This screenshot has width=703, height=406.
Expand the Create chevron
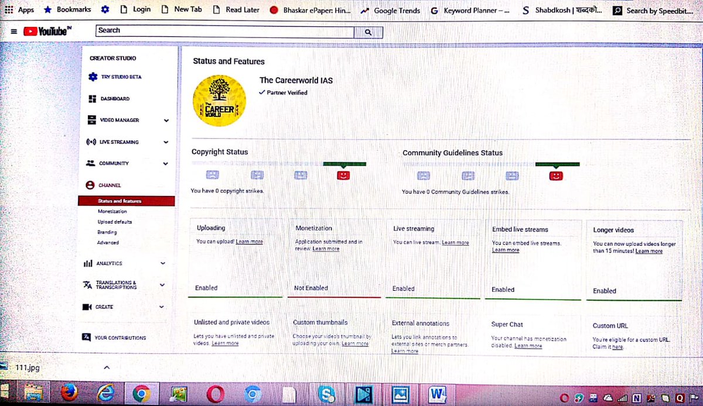[161, 307]
